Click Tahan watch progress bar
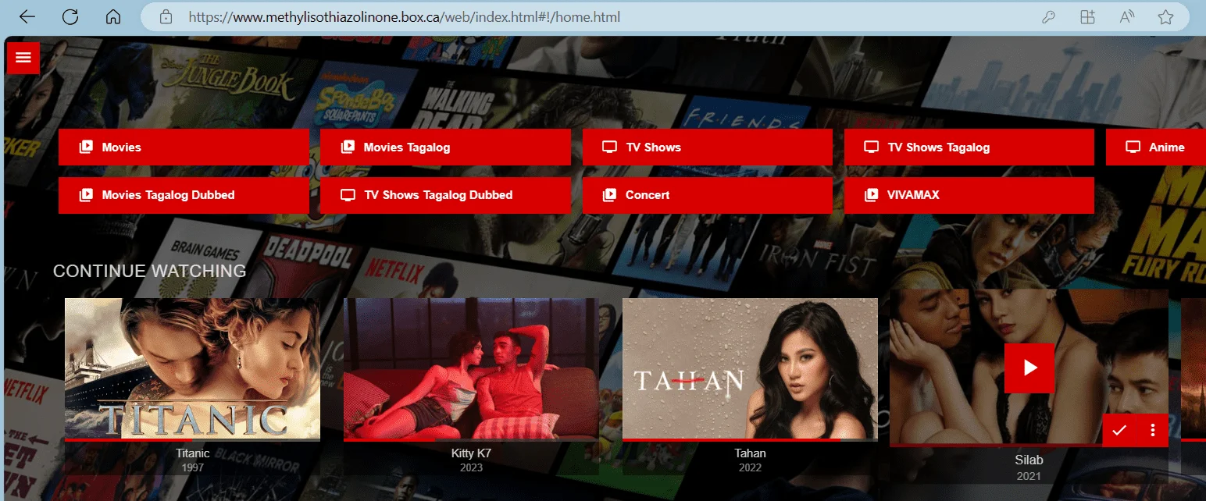 750,440
